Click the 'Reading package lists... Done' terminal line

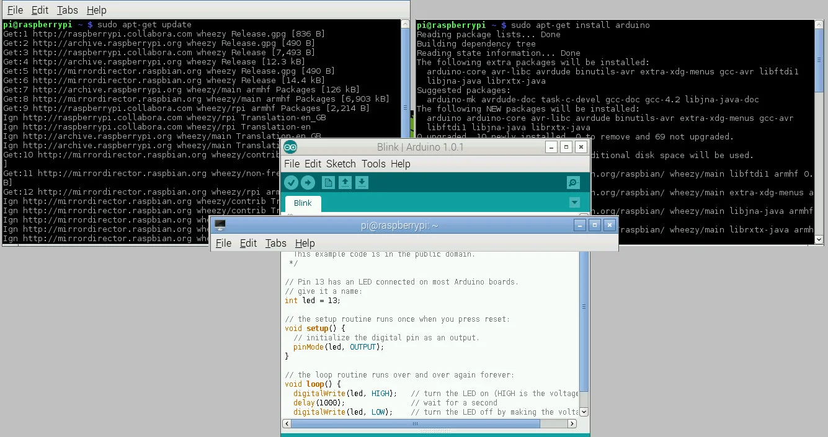pyautogui.click(x=489, y=34)
